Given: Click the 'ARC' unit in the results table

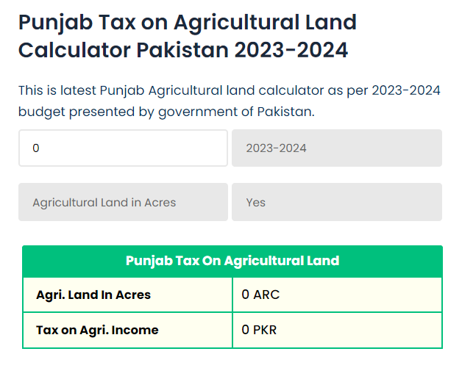Looking at the screenshot, I should point(266,295).
